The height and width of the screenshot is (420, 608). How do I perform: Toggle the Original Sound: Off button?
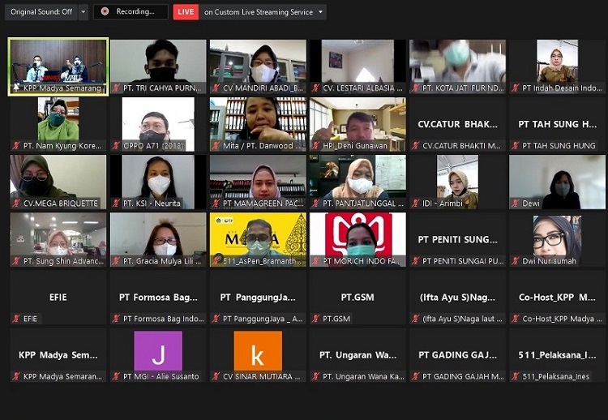click(x=41, y=12)
